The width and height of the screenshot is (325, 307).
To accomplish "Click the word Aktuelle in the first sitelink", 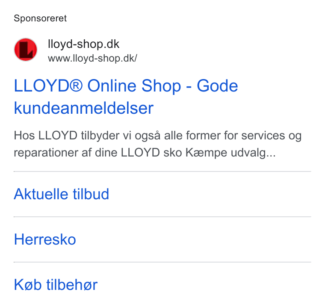I will 41,194.
